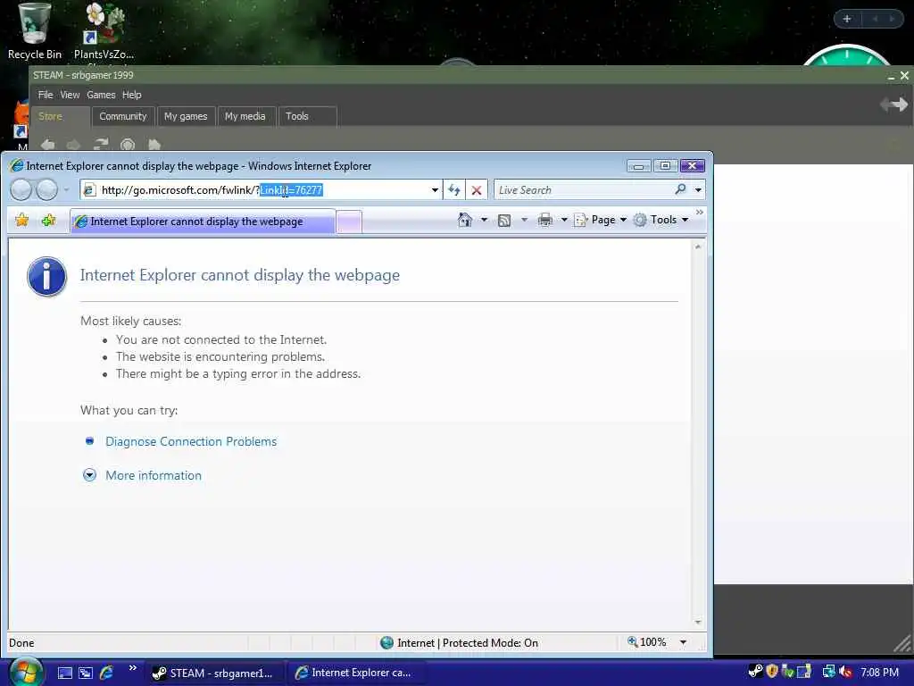Click Steam's reload page icon
This screenshot has height=686, width=914.
coord(102,144)
